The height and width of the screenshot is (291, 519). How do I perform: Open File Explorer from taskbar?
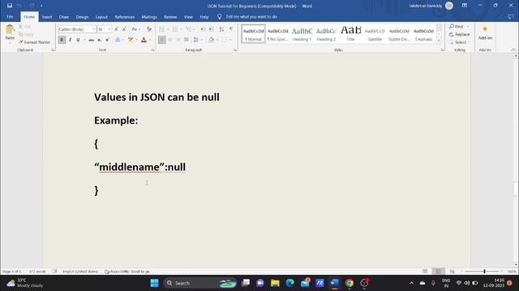click(x=275, y=283)
